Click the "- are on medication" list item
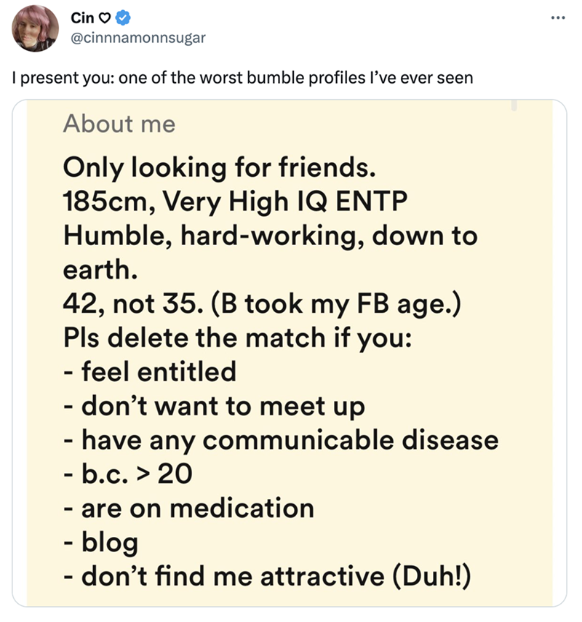 pos(188,508)
